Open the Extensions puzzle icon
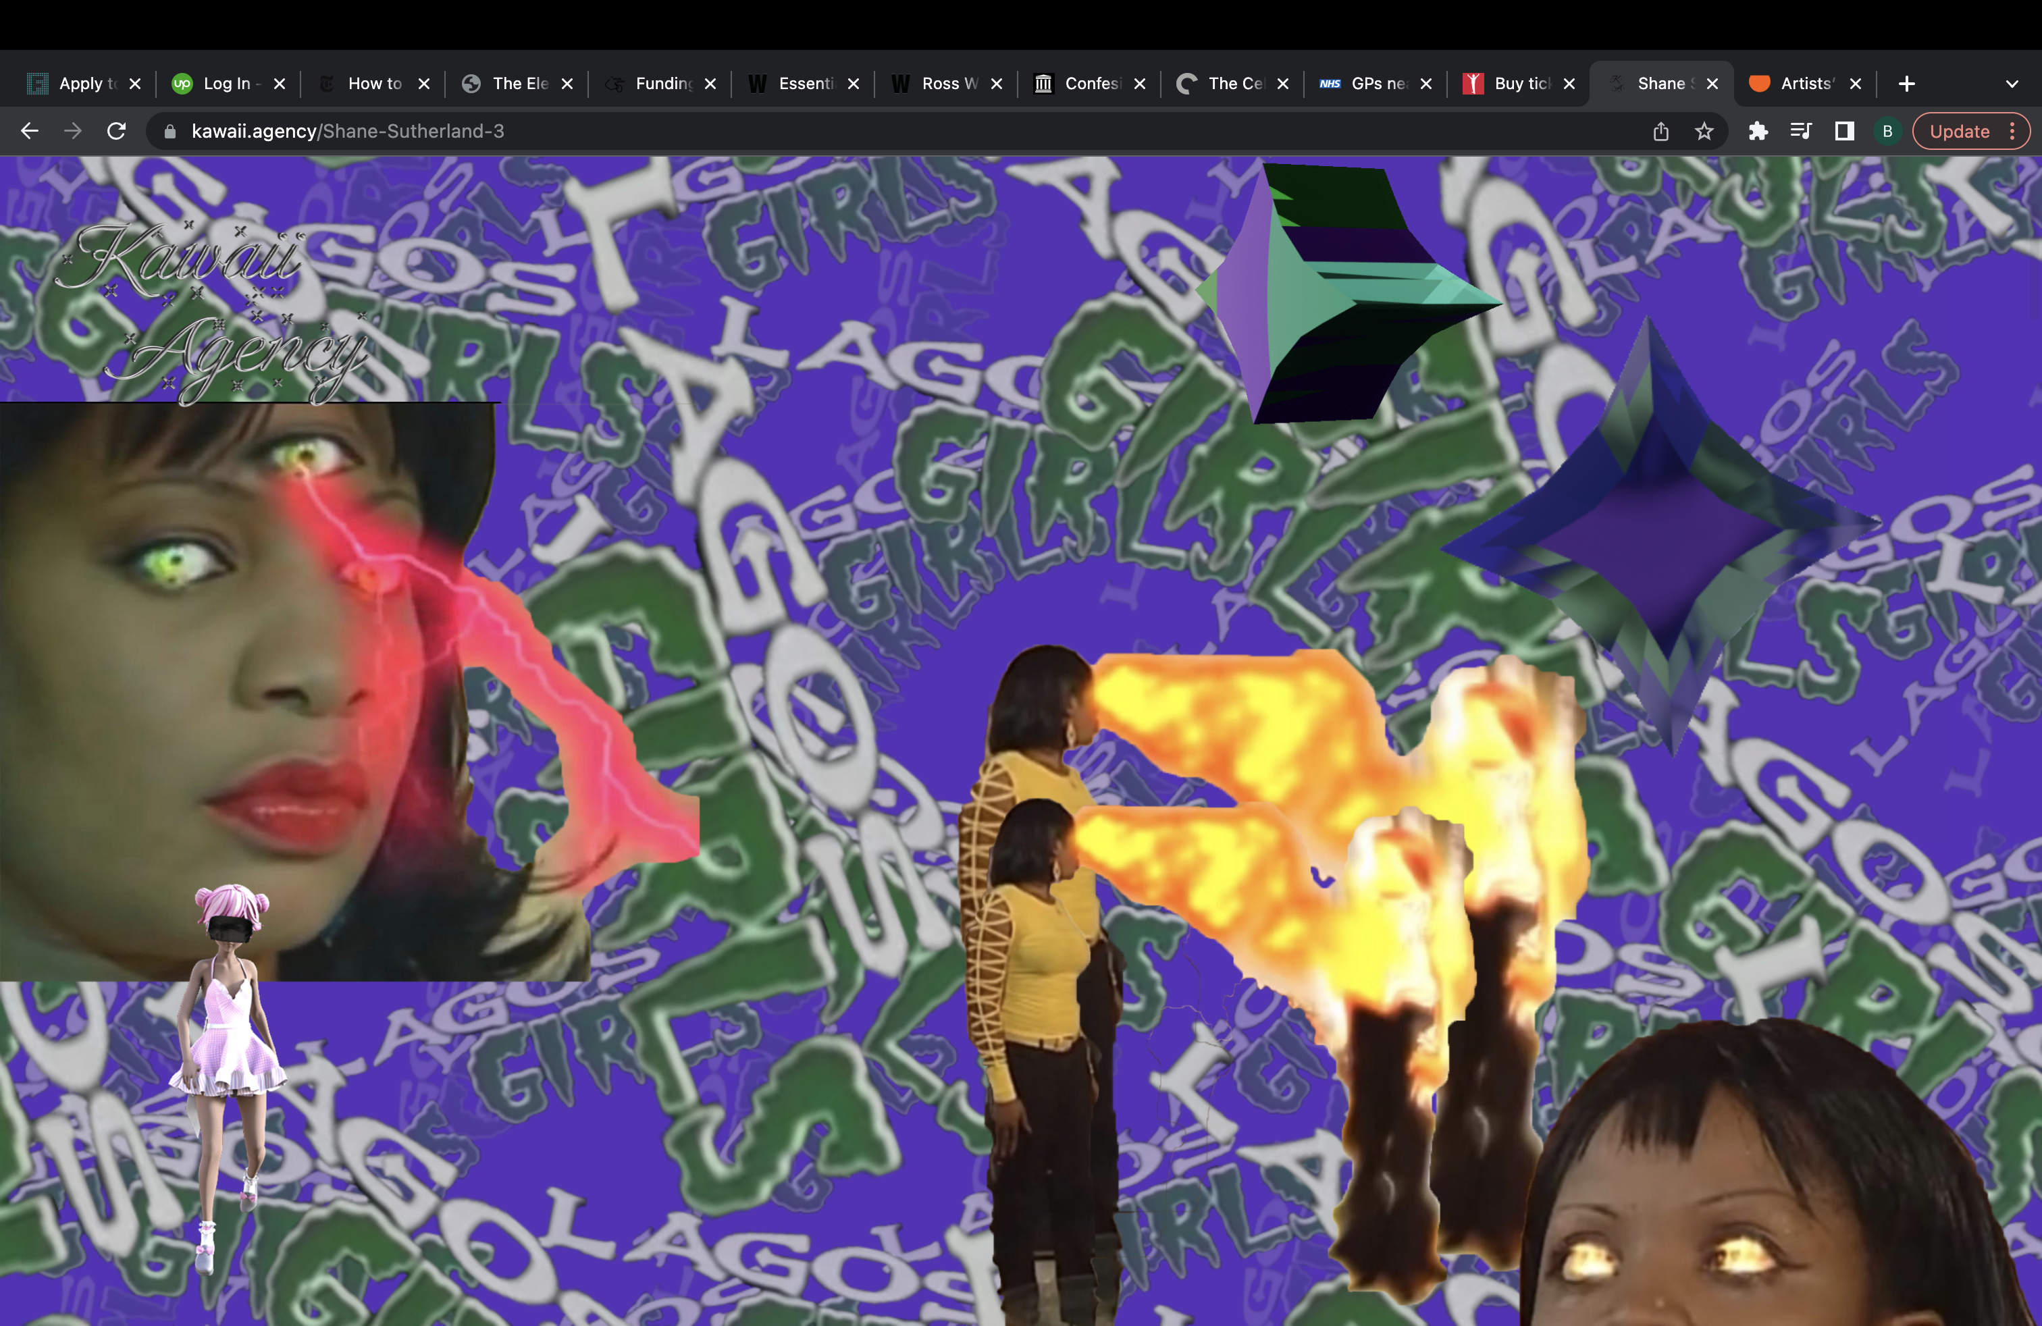Viewport: 2042px width, 1326px height. (1758, 131)
